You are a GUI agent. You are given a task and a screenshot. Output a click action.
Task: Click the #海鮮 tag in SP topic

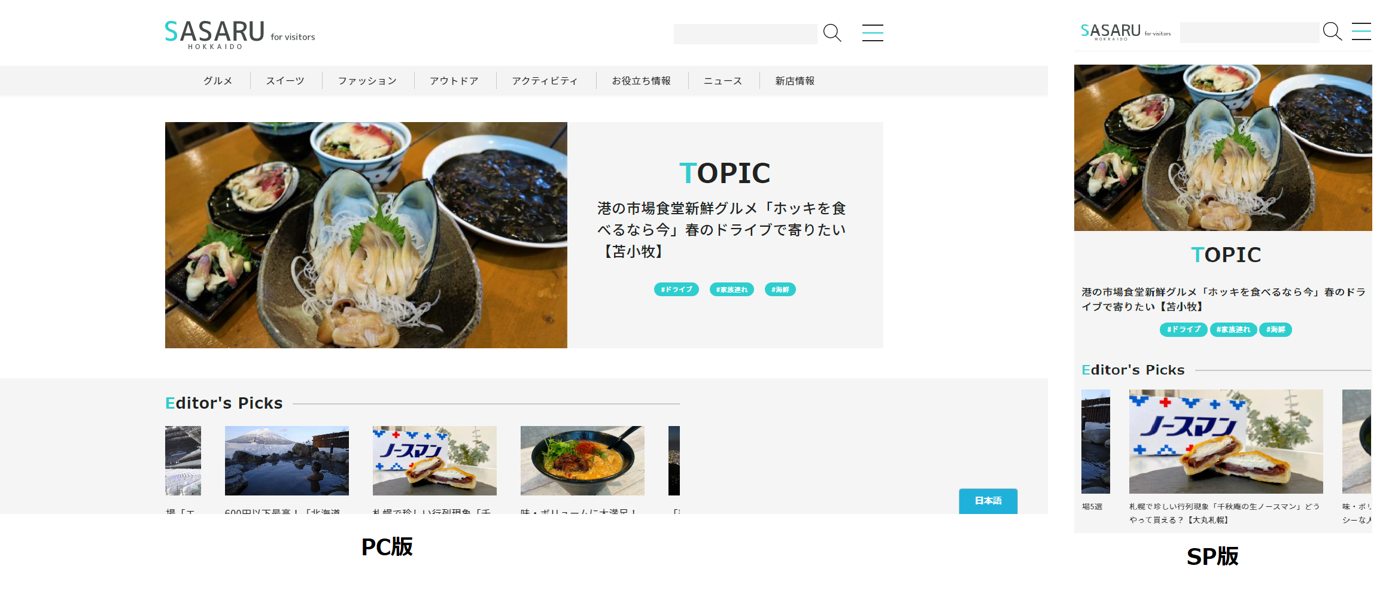(x=1275, y=330)
